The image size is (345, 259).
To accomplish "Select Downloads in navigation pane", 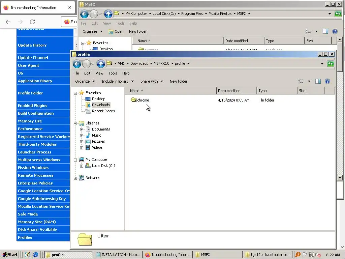I will 100,105.
